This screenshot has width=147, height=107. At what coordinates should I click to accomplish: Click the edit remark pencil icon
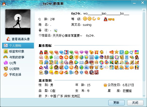pyautogui.click(x=56, y=30)
